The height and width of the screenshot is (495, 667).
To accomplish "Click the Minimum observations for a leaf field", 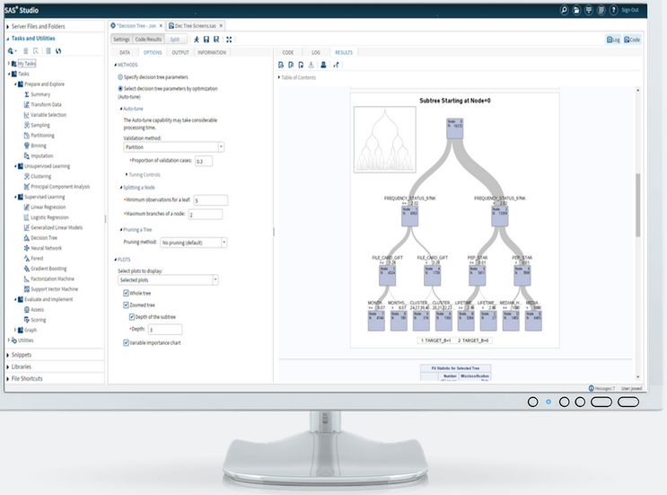I will click(x=211, y=200).
